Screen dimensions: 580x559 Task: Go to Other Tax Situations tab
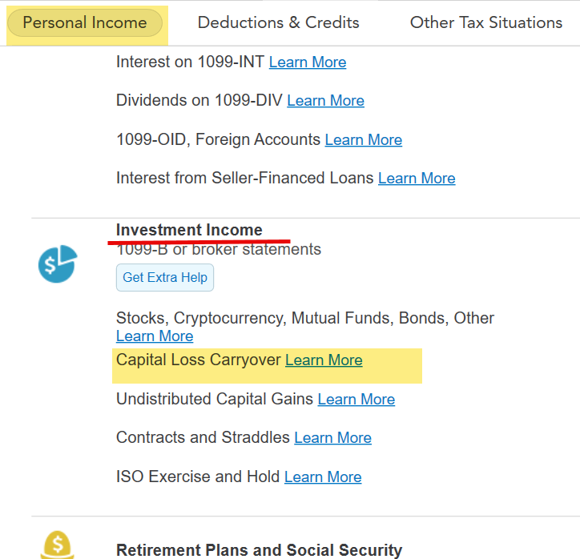485,22
